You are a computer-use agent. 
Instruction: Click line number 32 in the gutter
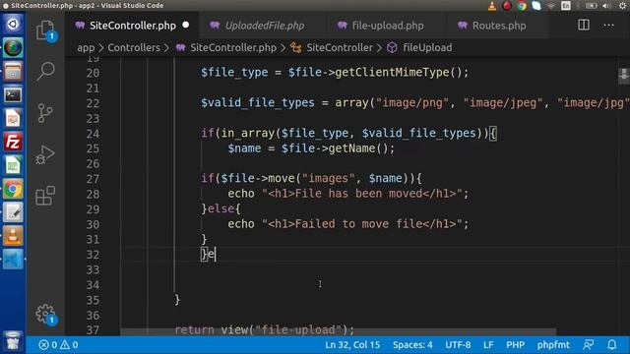93,255
